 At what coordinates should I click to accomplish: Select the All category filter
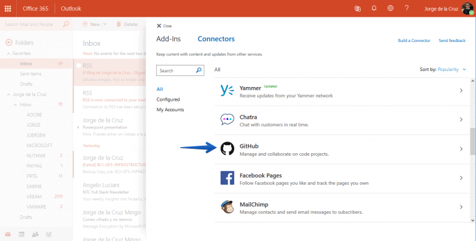160,89
